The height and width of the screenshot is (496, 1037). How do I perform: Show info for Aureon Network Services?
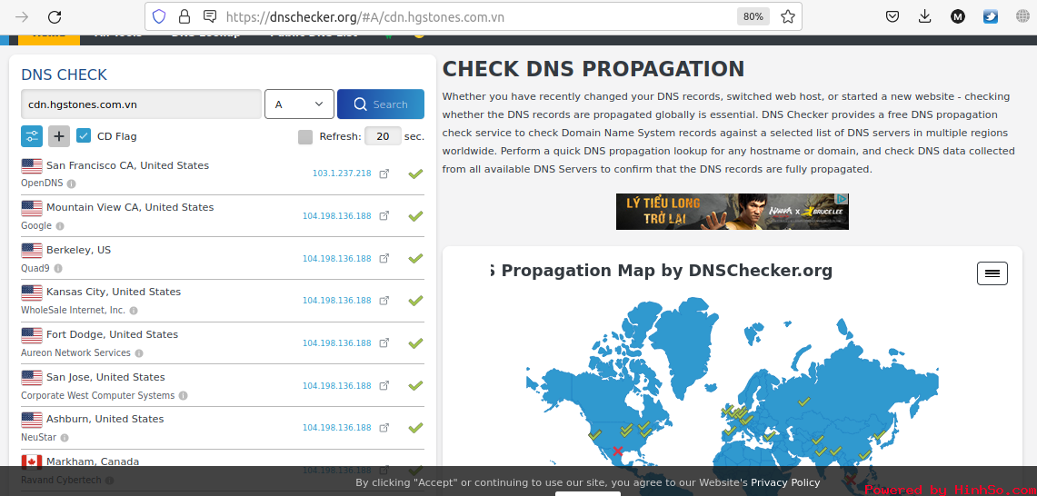(139, 353)
